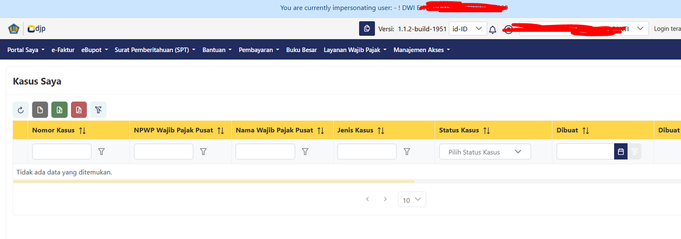681x239 pixels.
Task: Open the NPWP Wajib Pajak Pusat filter funnel
Action: pos(203,152)
